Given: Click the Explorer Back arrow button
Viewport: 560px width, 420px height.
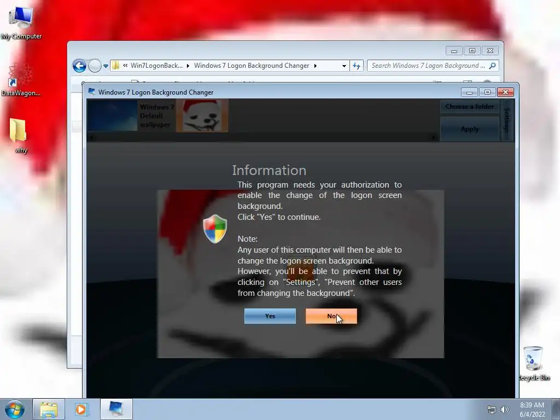Looking at the screenshot, I should [x=79, y=66].
